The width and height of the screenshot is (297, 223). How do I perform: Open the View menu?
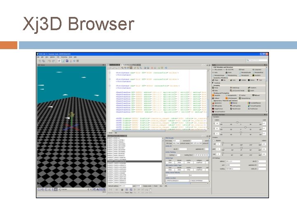[x=47, y=57]
